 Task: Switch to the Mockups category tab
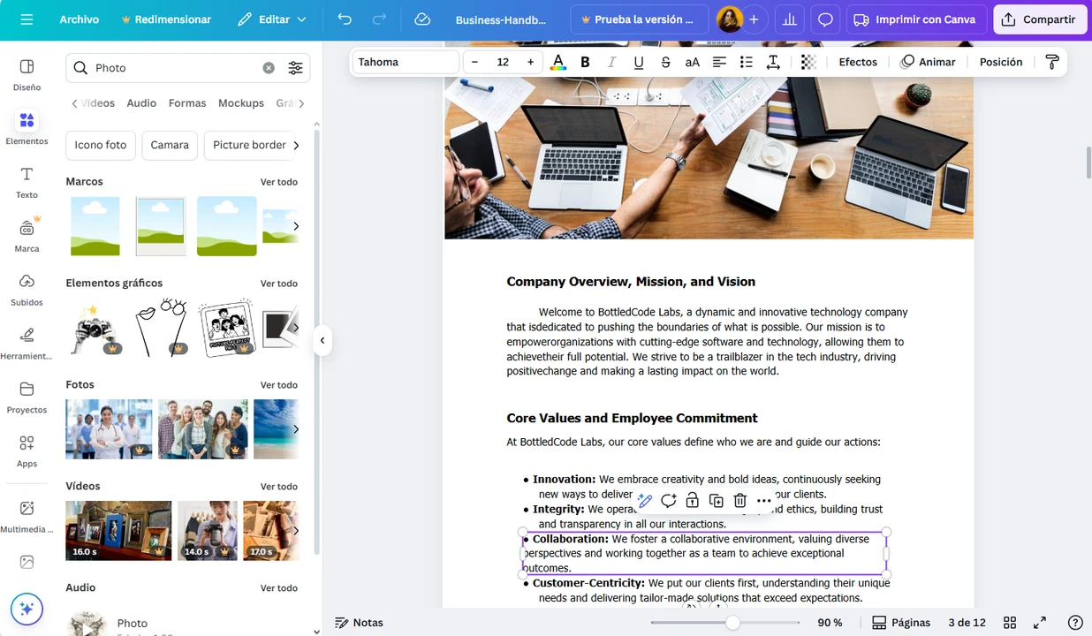point(241,103)
